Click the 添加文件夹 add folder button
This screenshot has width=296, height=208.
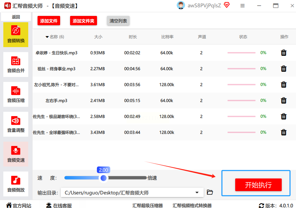point(83,21)
